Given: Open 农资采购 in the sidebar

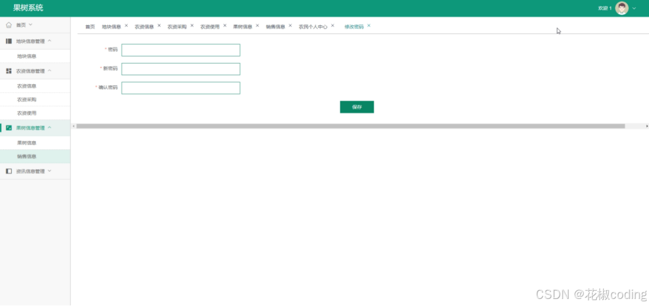Looking at the screenshot, I should click(35, 100).
